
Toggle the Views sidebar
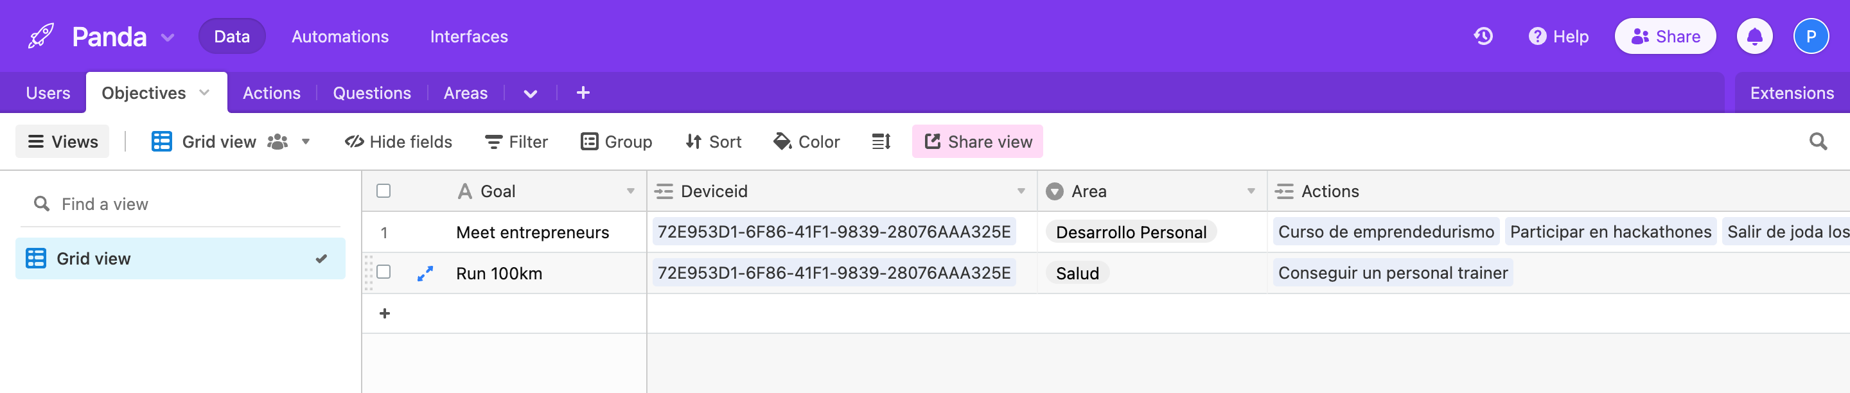(62, 141)
